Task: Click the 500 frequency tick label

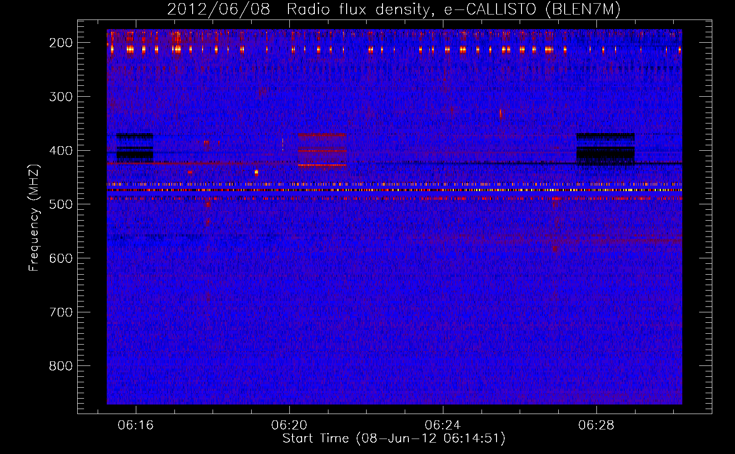Action: coord(61,204)
